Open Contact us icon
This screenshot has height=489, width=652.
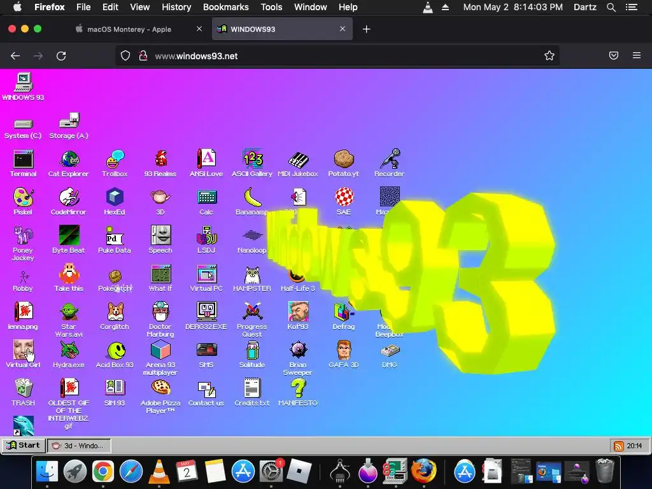207,389
